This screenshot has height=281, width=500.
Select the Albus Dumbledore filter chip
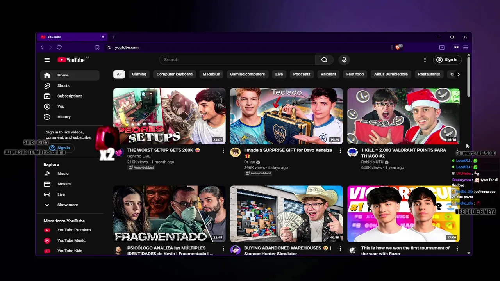[x=391, y=74]
